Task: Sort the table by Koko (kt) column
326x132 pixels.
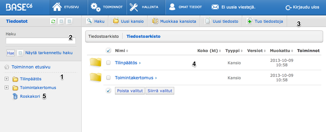Action: [x=209, y=51]
